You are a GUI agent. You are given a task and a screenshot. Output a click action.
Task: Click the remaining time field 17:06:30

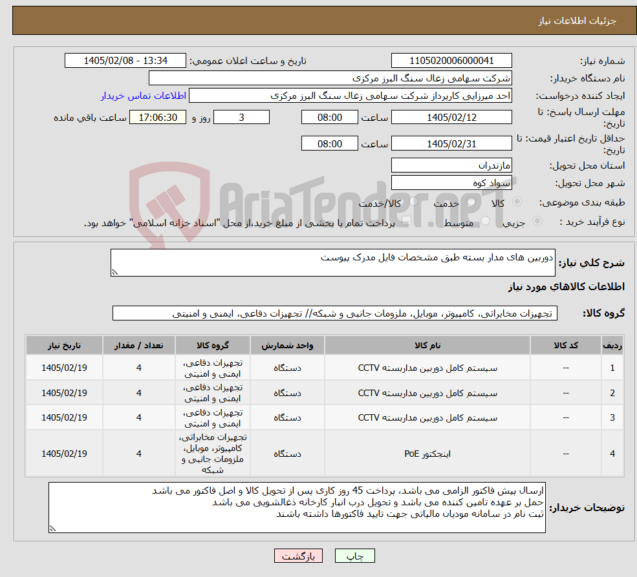(158, 117)
